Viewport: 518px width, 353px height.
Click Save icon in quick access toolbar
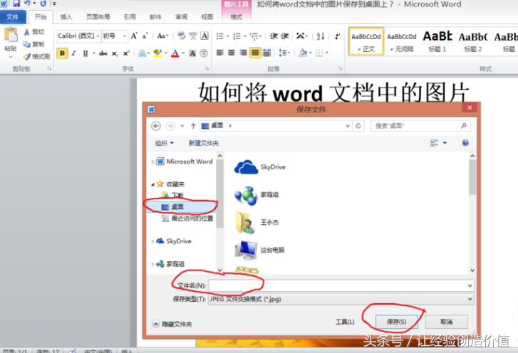tap(16, 4)
